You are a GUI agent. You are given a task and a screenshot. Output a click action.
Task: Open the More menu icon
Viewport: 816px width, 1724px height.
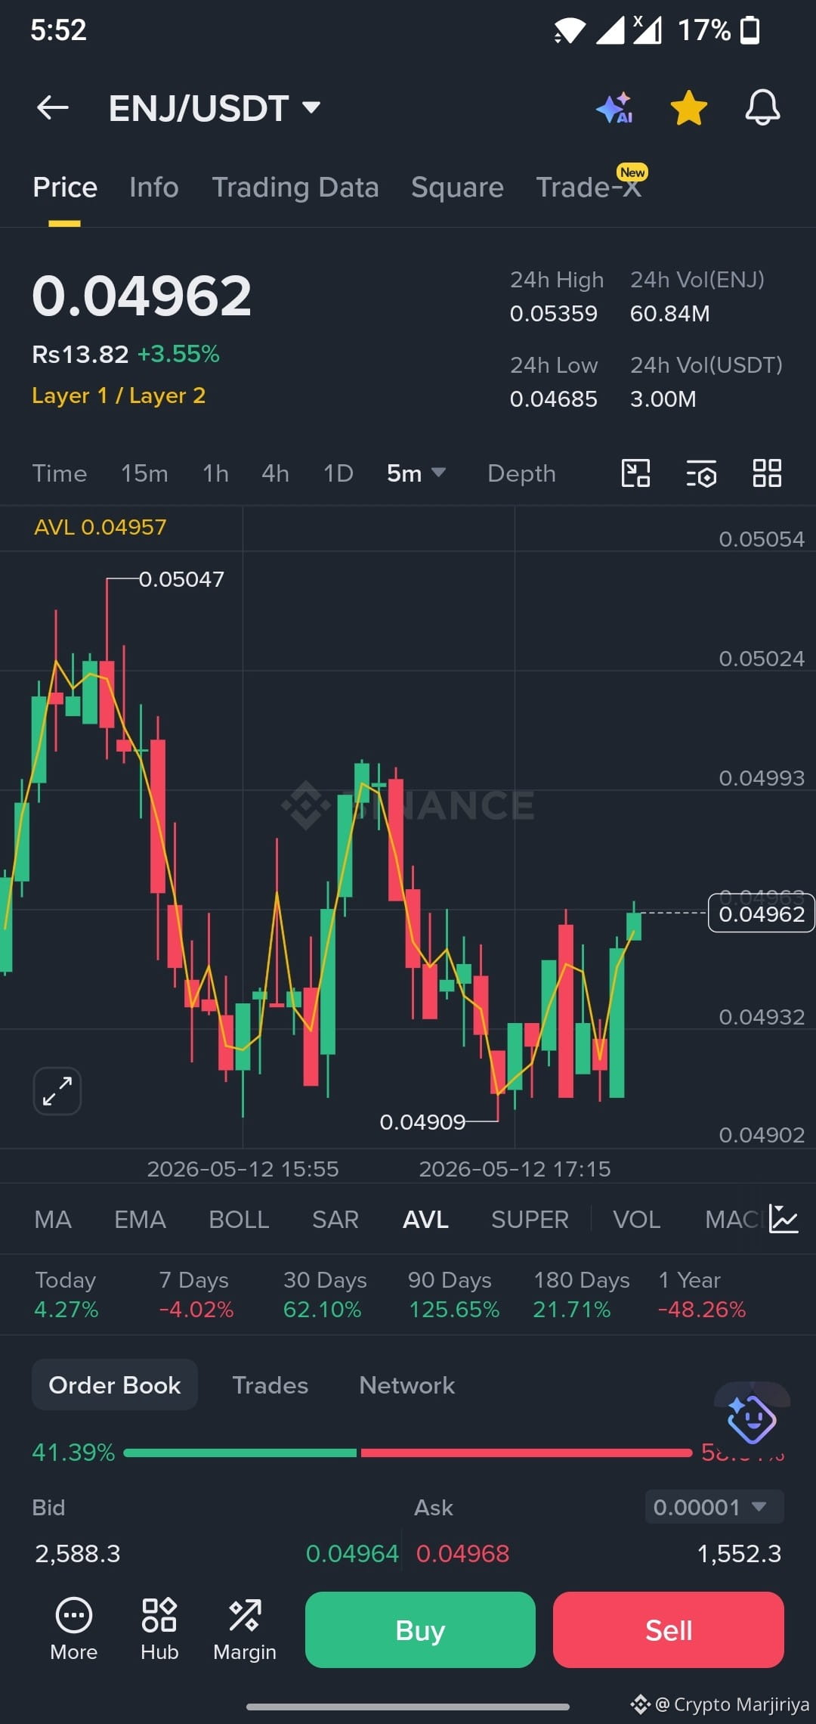point(74,1629)
